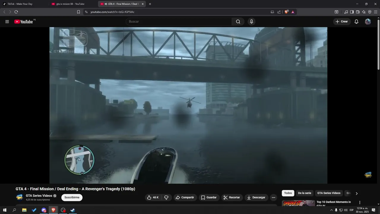Click the video player area
The image size is (380, 214).
[188, 105]
